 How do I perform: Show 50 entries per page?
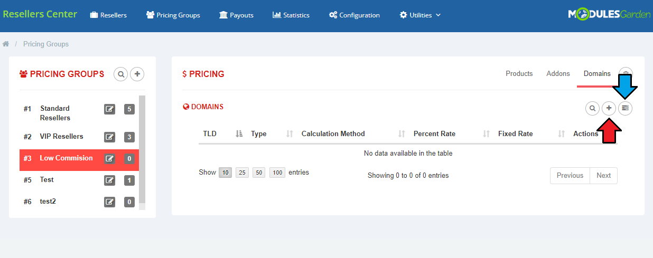pyautogui.click(x=259, y=173)
